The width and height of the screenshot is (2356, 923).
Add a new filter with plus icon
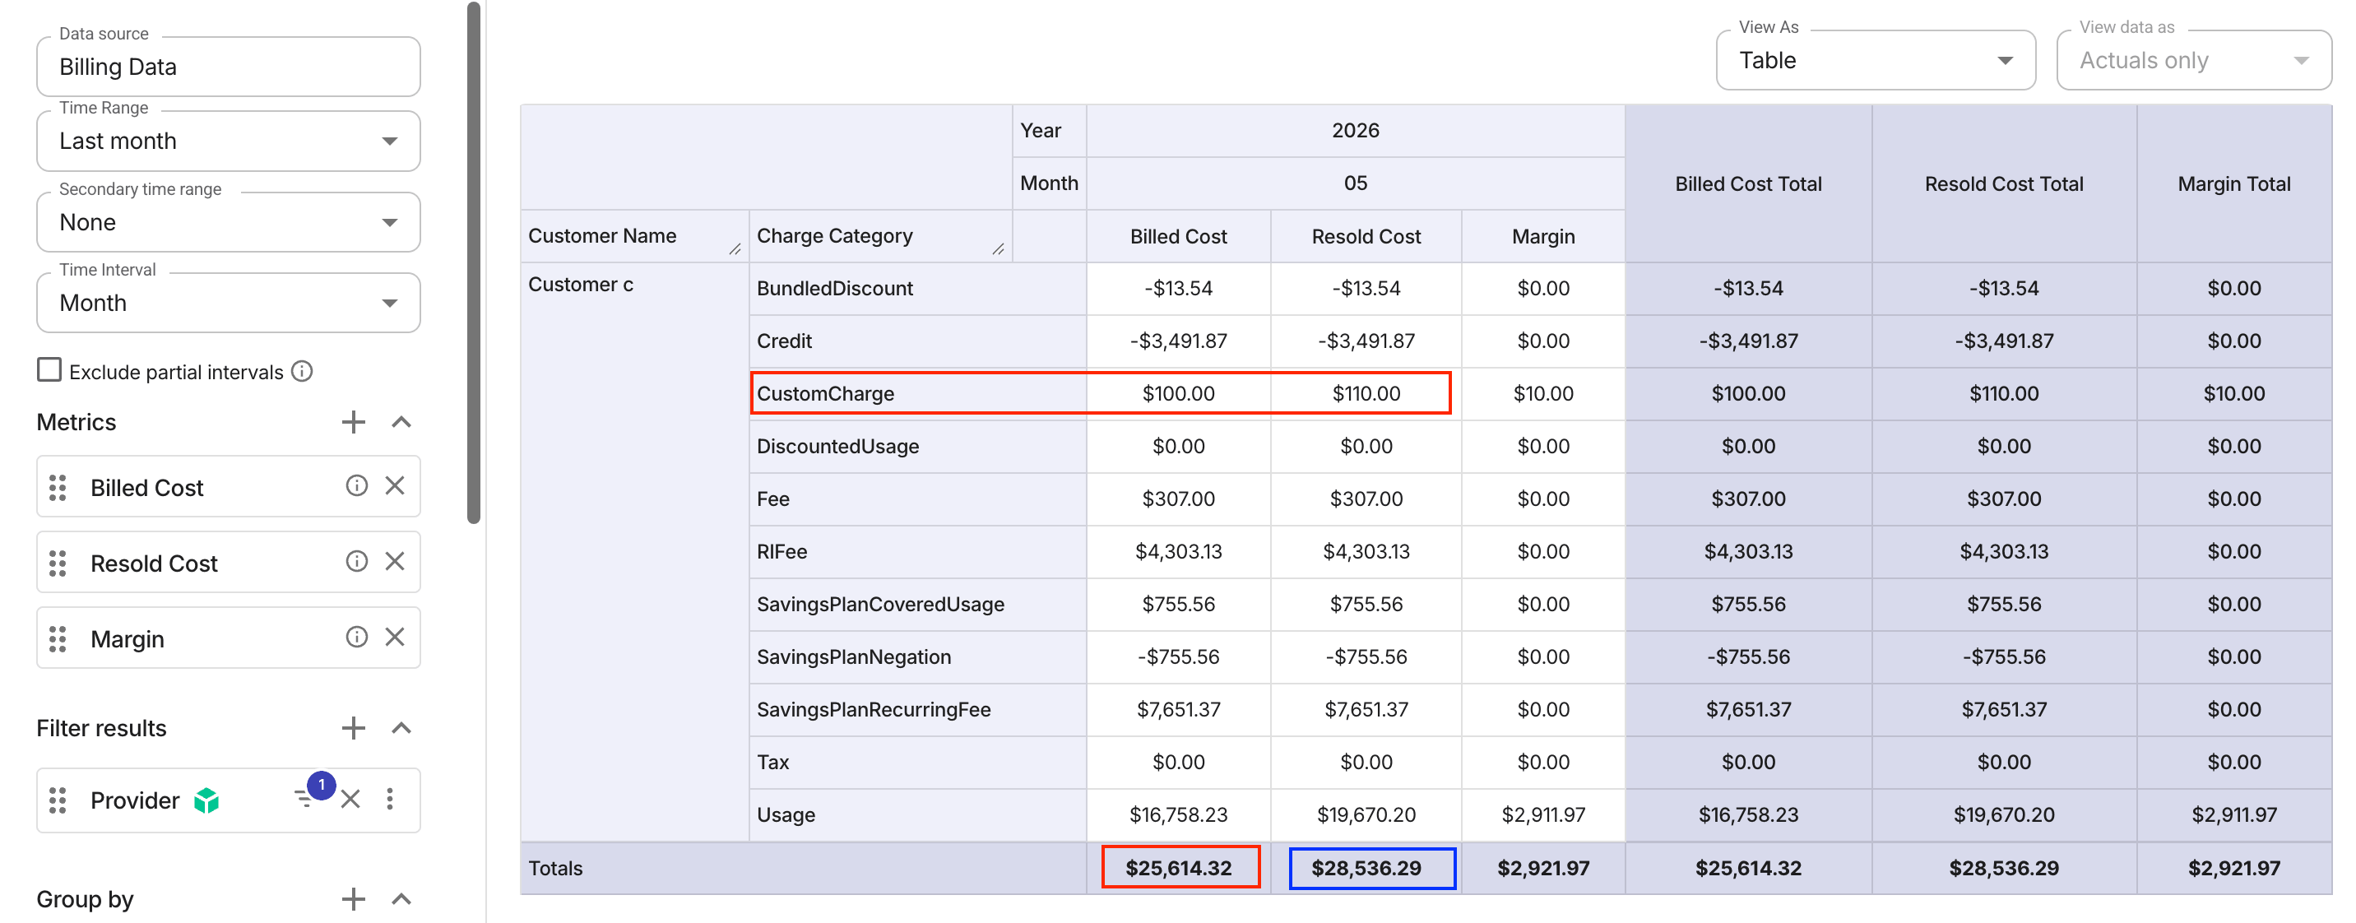point(353,728)
